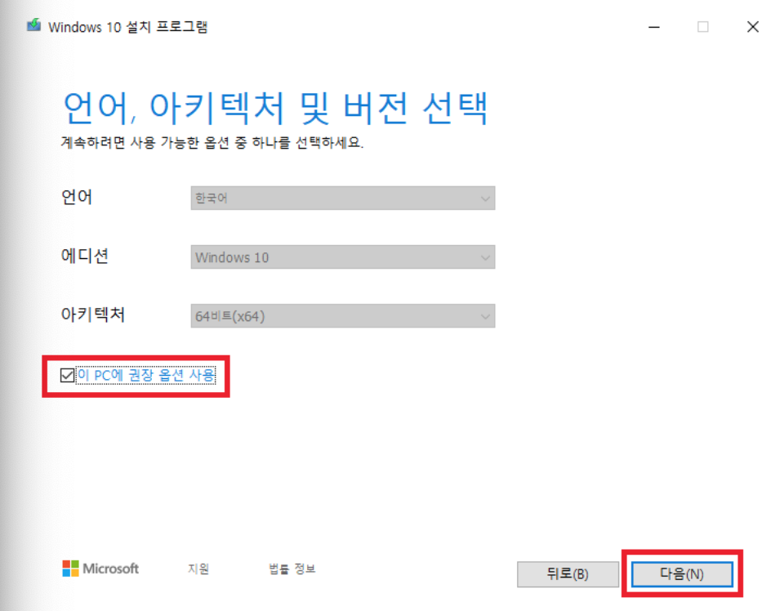Minimize the Windows 10 setup window

click(654, 27)
